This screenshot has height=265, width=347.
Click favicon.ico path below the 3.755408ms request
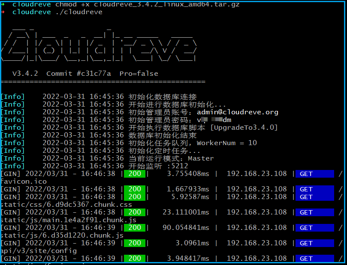(x=24, y=182)
